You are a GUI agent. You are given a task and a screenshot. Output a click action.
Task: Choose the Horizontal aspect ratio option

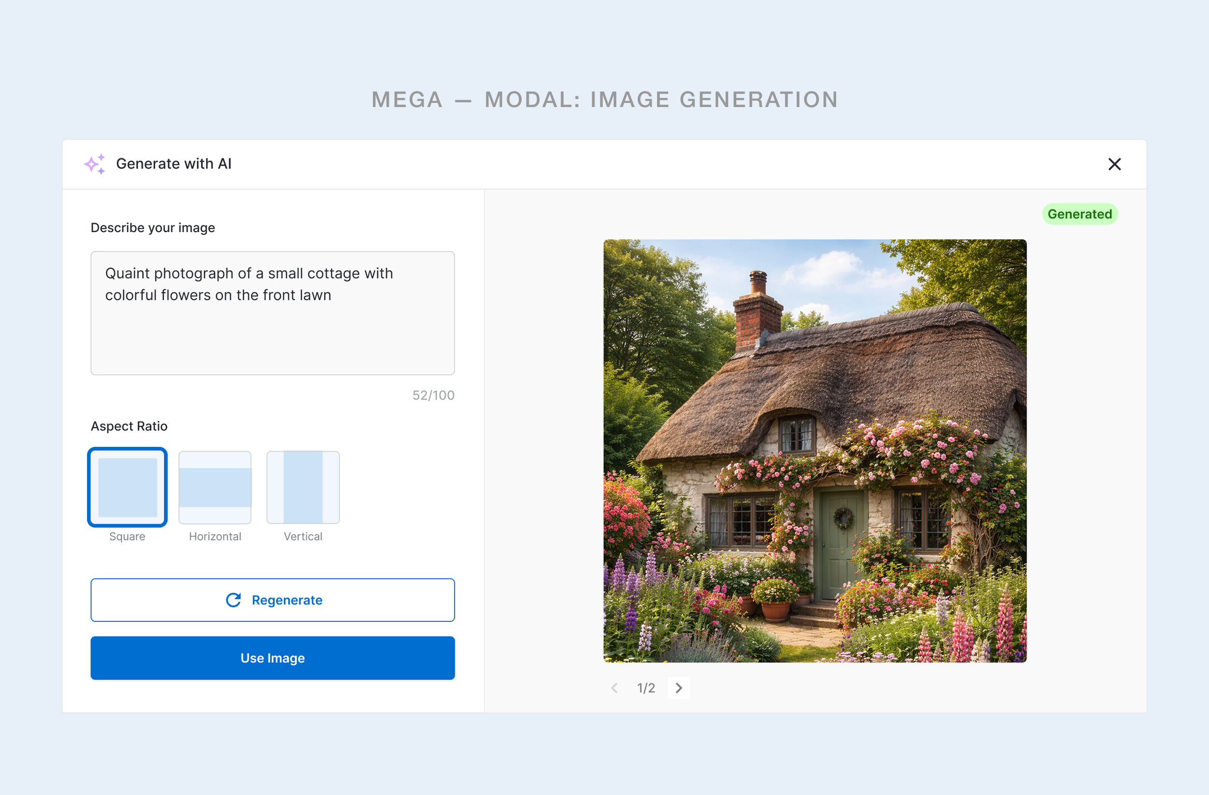pos(215,487)
